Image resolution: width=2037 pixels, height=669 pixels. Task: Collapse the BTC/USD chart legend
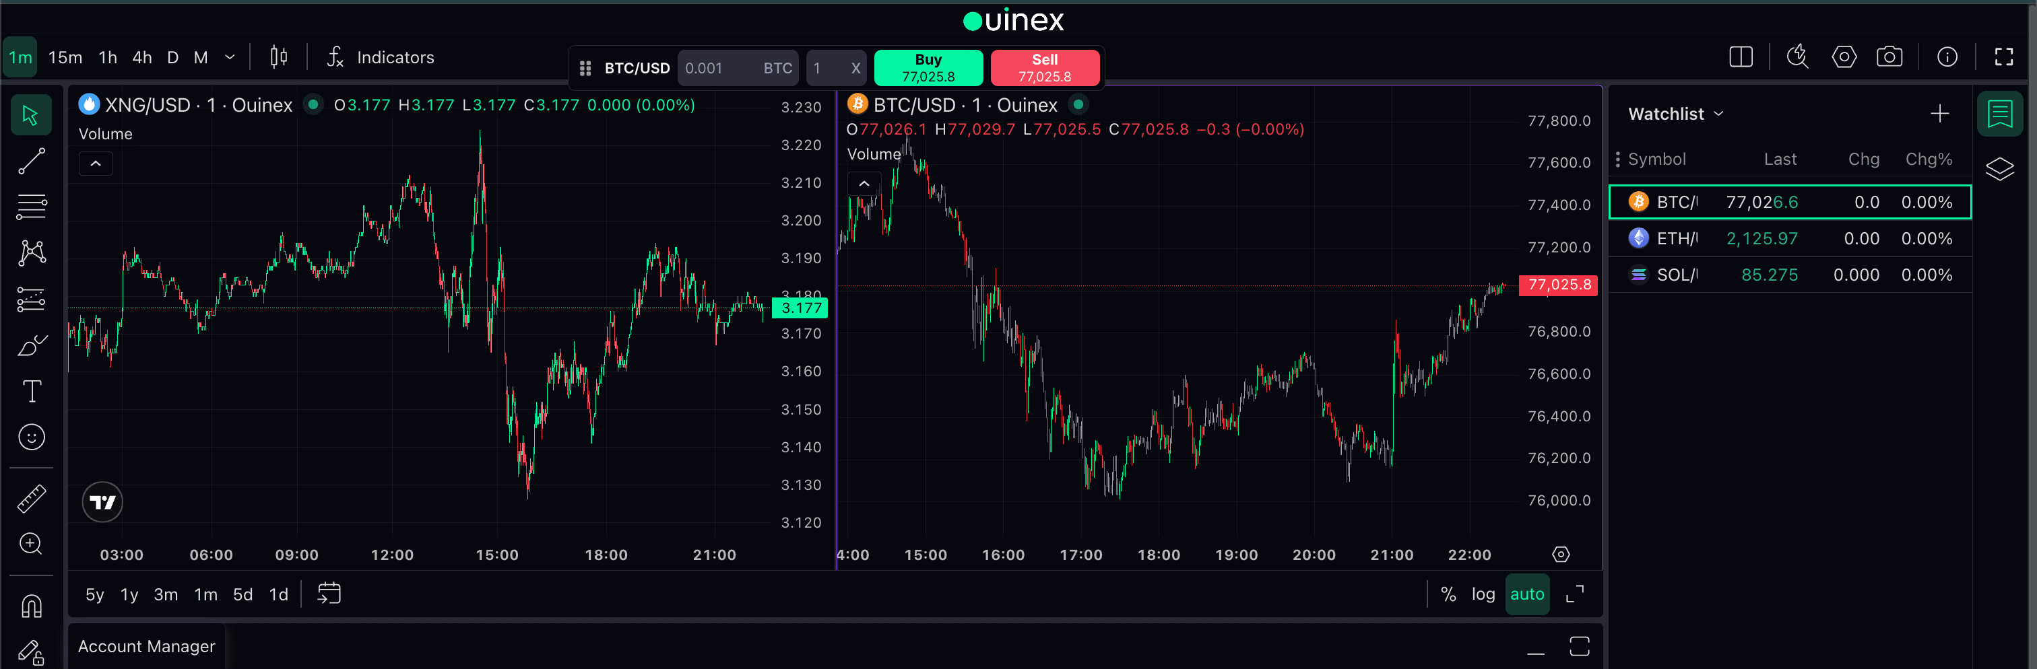(x=864, y=183)
